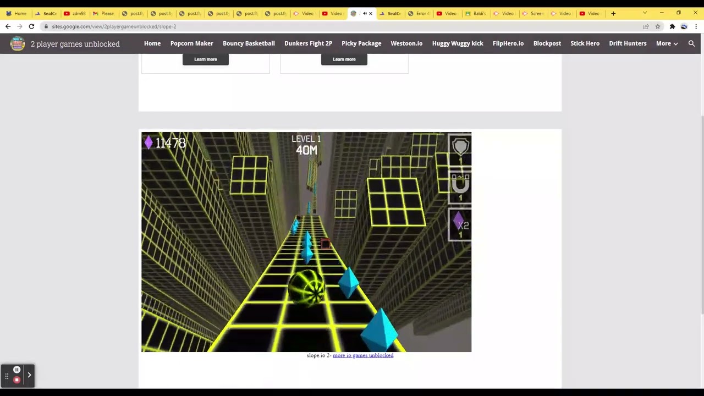This screenshot has width=704, height=396.
Task: Switch to the Baldi's tab
Action: coord(476,13)
